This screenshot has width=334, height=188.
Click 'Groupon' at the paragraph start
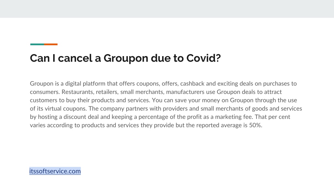[41, 84]
